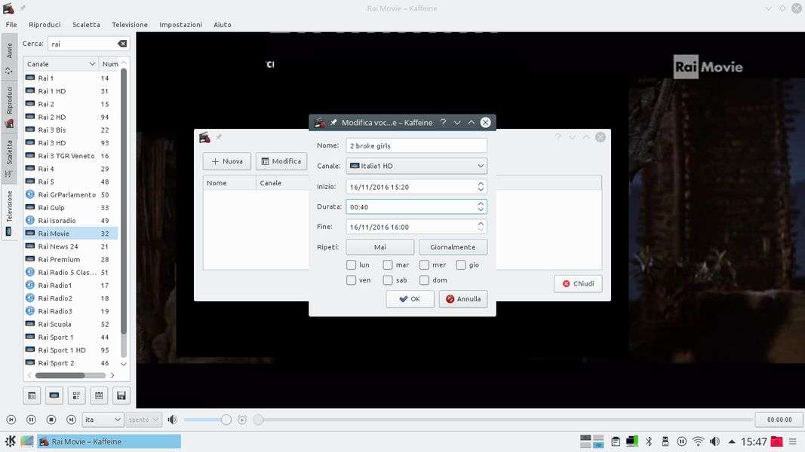Image resolution: width=805 pixels, height=452 pixels.
Task: Pause playback with the pause button
Action: [31, 420]
